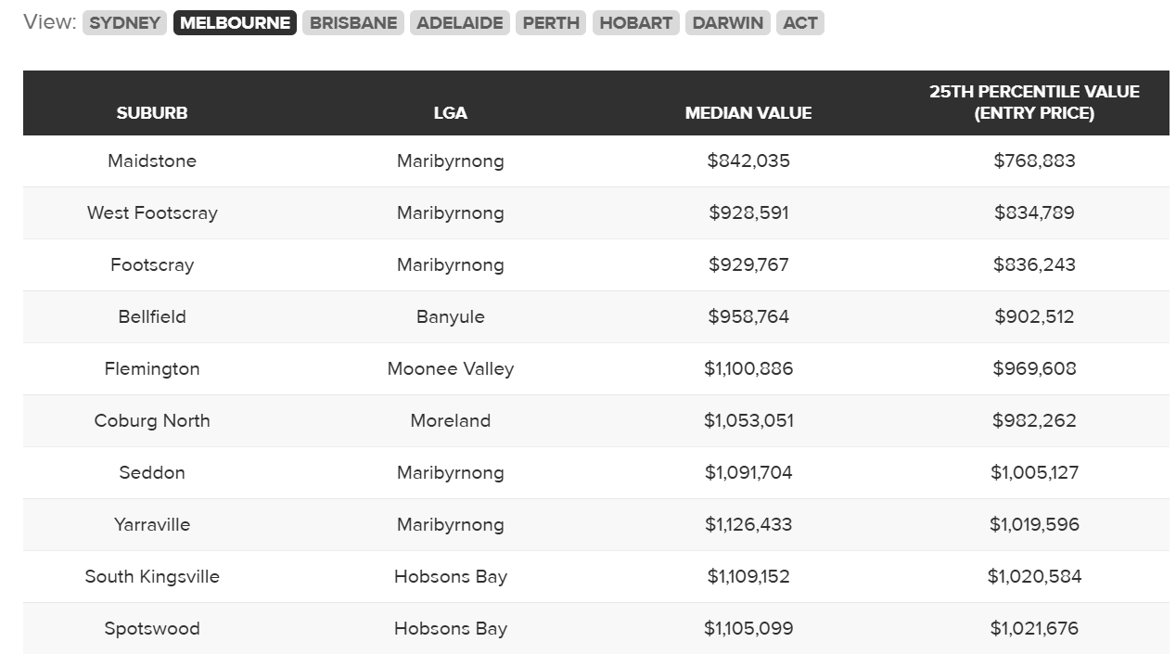
Task: Click Maribyrnong in the Maidstone row
Action: click(451, 161)
